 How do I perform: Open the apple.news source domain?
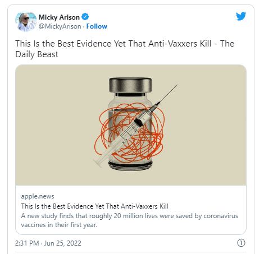coord(38,196)
